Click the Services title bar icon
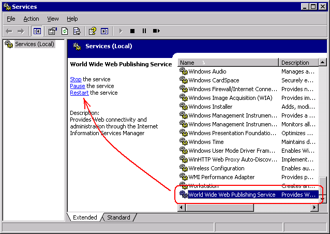This screenshot has width=330, height=234. point(7,7)
